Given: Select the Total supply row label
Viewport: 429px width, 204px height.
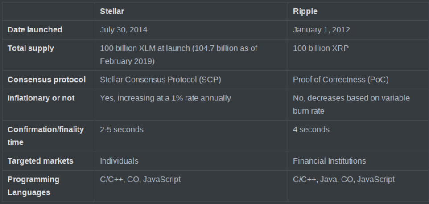Looking at the screenshot, I should click(31, 48).
